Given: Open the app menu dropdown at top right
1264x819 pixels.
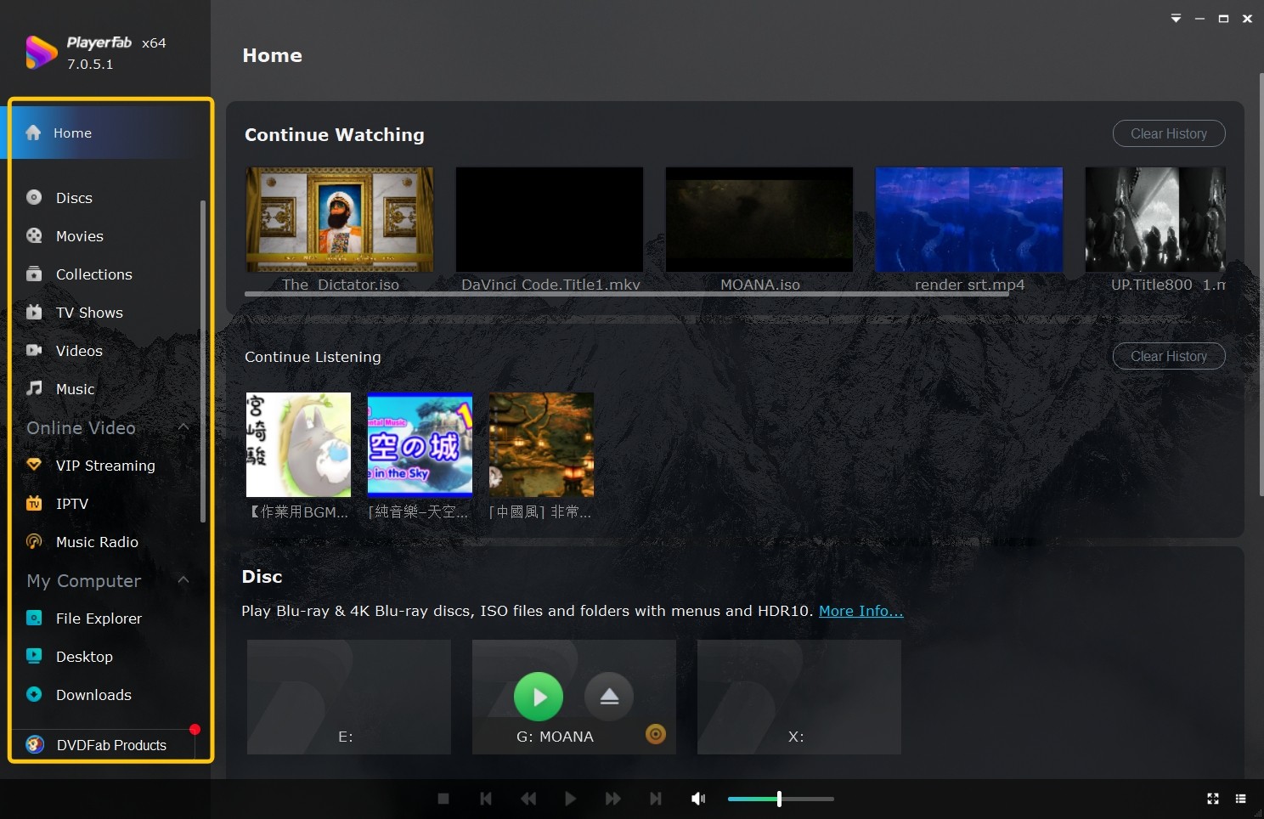Looking at the screenshot, I should pos(1176,17).
